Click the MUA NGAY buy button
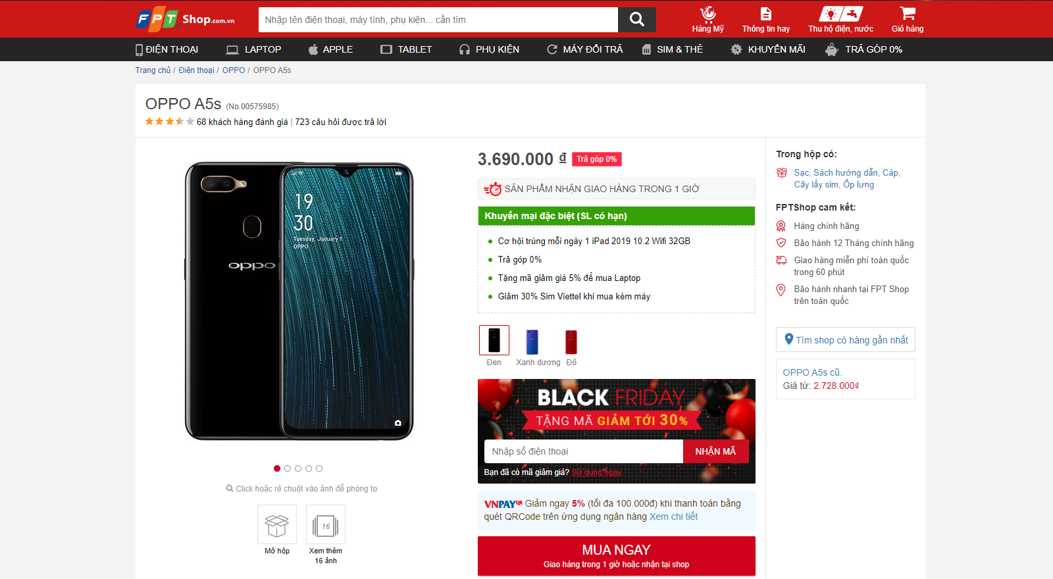 click(x=617, y=556)
